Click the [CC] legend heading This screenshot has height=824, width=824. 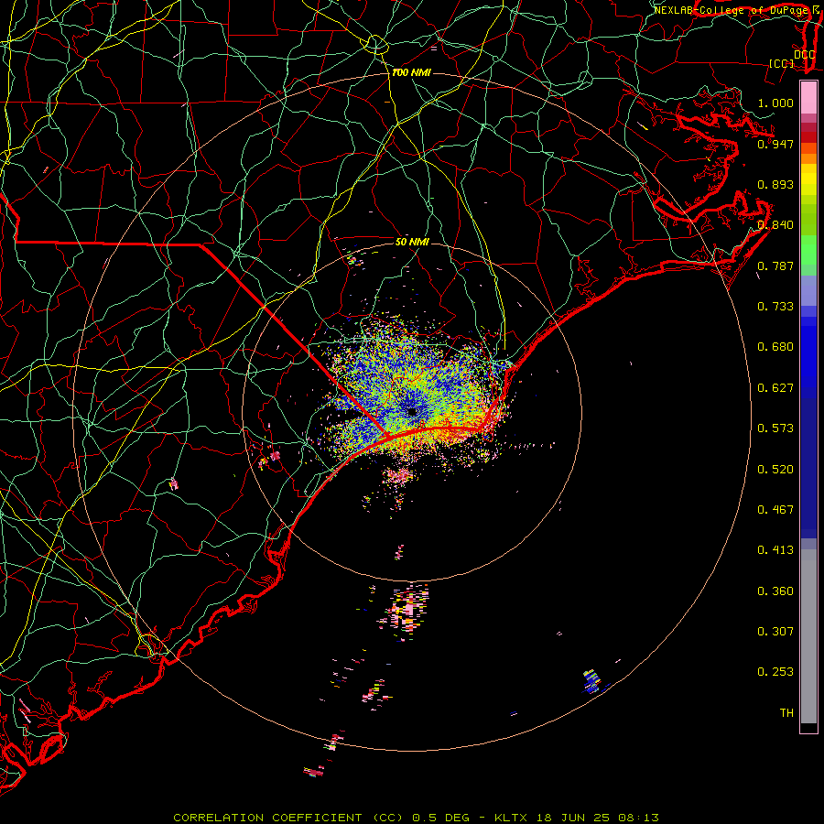(782, 63)
